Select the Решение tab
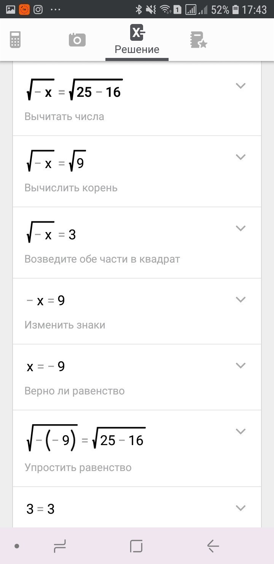 coord(137,40)
